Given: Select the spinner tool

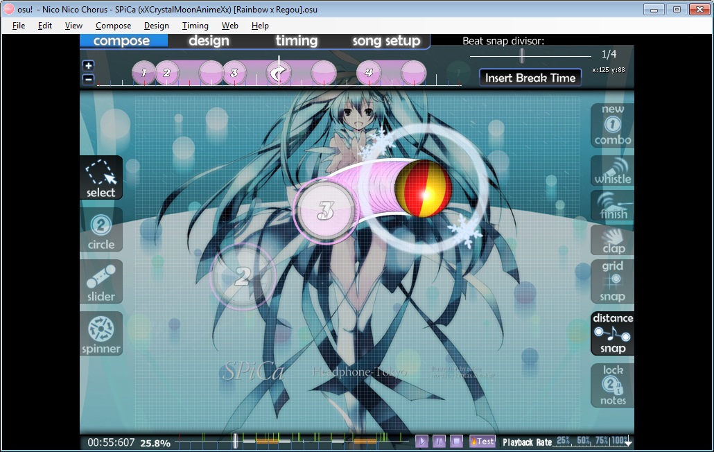Looking at the screenshot, I should 101,333.
